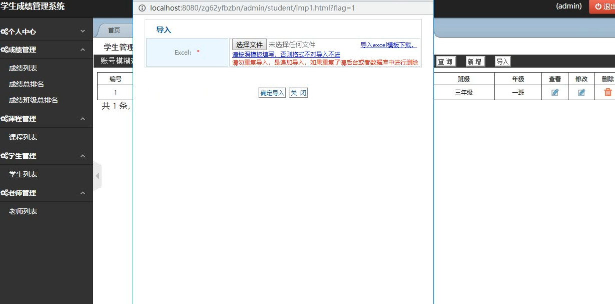Click the sidebar collapse arrow handle
The width and height of the screenshot is (615, 304).
(x=98, y=176)
